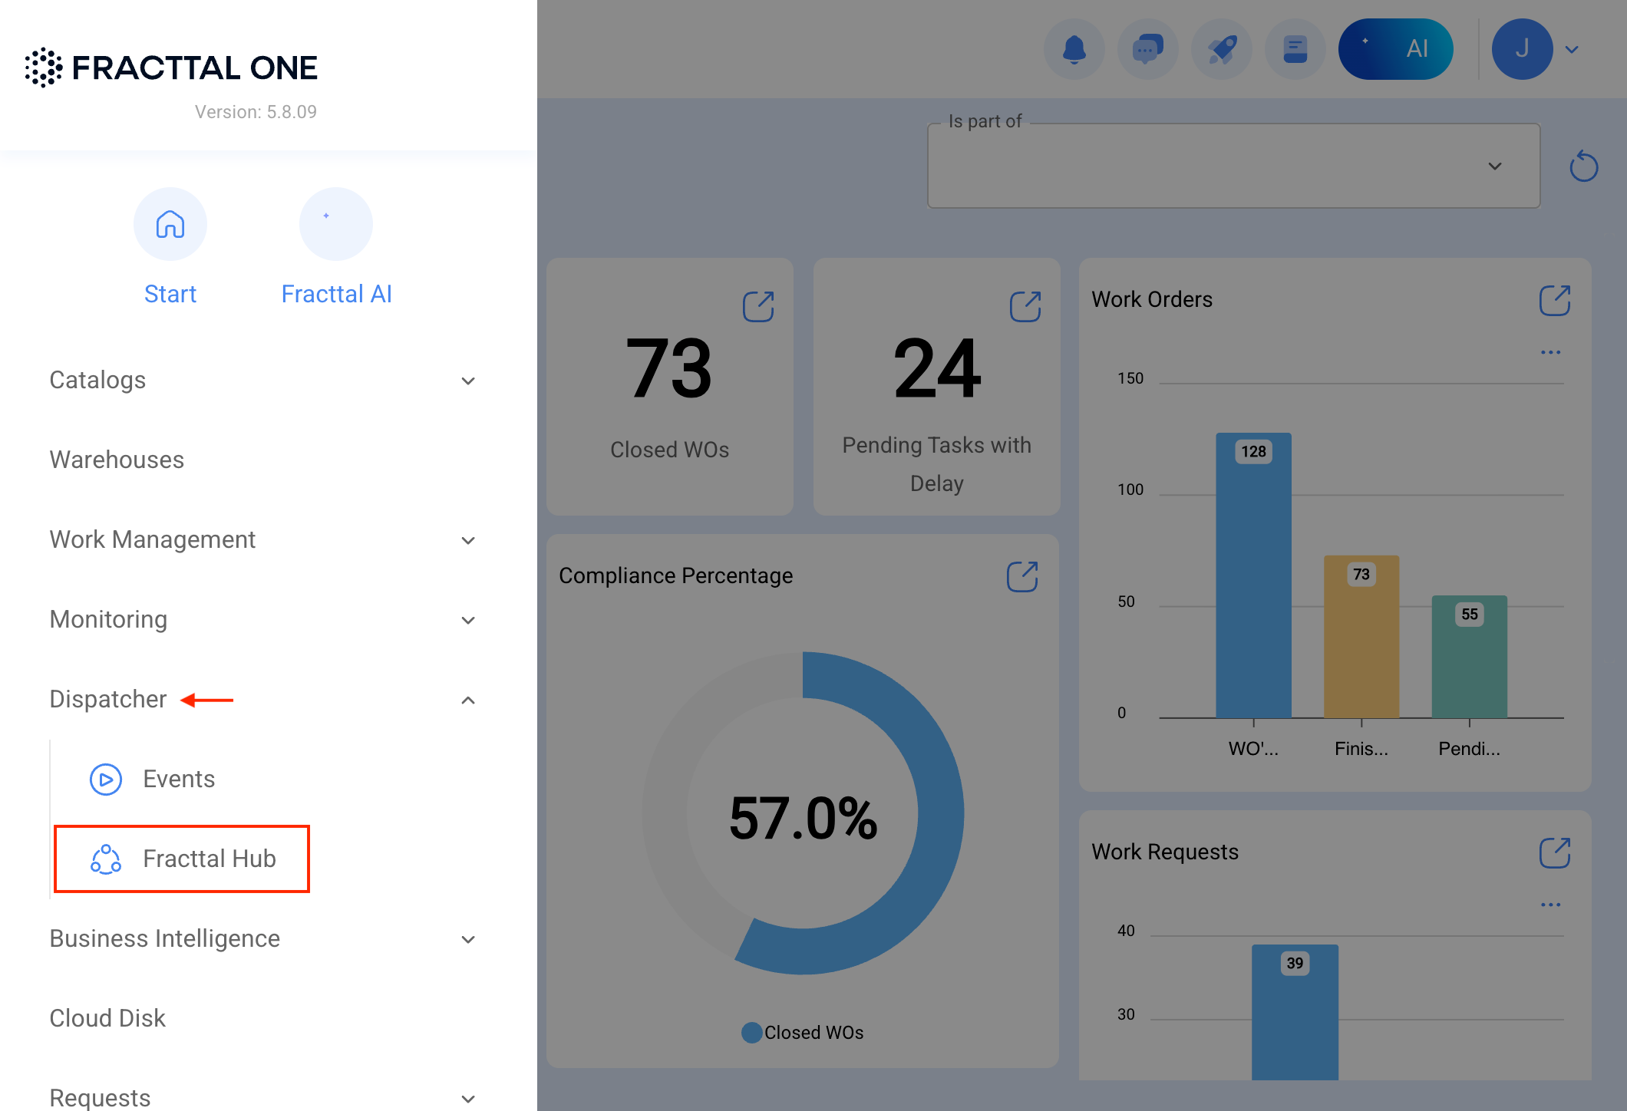This screenshot has height=1111, width=1627.
Task: Click the 57.0% compliance donut value
Action: (804, 818)
